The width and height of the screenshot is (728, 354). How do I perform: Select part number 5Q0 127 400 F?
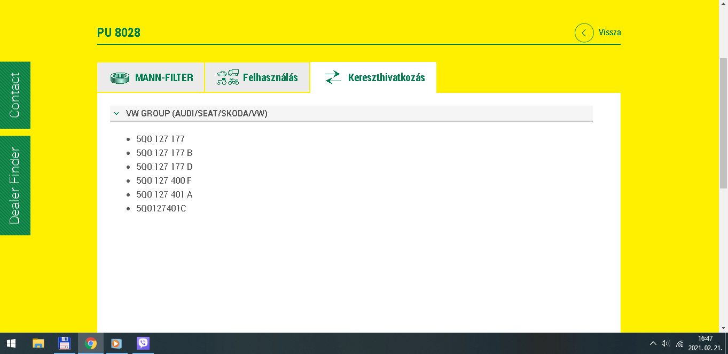click(x=163, y=180)
